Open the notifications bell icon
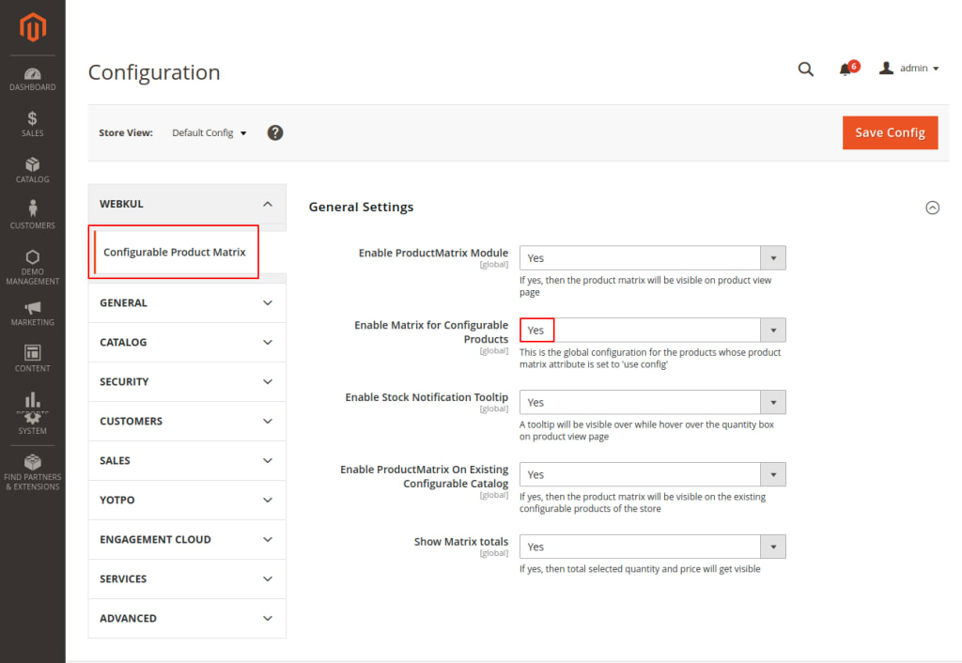 tap(846, 69)
